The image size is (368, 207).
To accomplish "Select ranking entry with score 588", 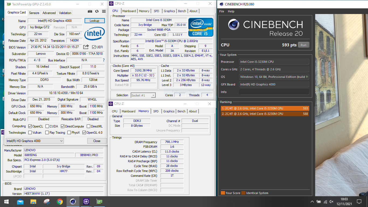I will pyautogui.click(x=265, y=114).
